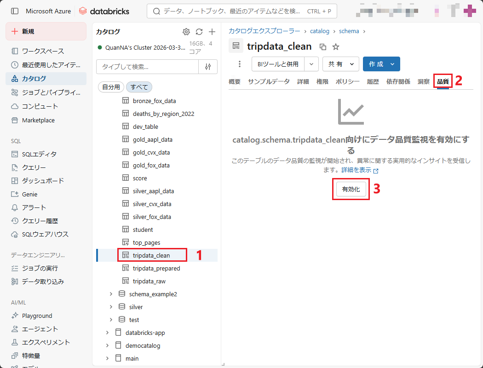Select the 自分用 filter pill
Screen dimensions: 483x368
click(x=111, y=87)
